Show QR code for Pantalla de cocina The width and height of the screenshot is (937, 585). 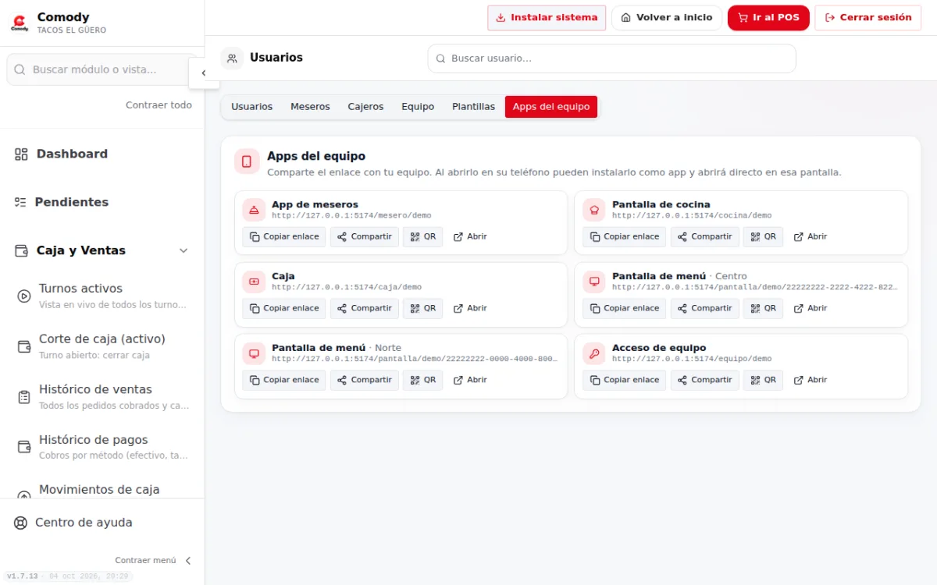click(763, 237)
